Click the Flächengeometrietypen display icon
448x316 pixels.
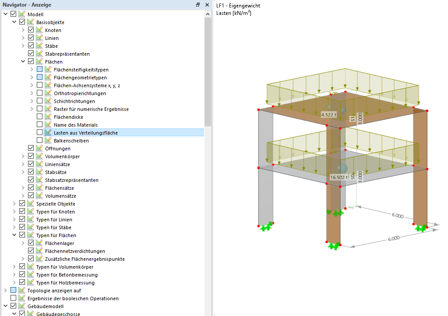coord(48,77)
